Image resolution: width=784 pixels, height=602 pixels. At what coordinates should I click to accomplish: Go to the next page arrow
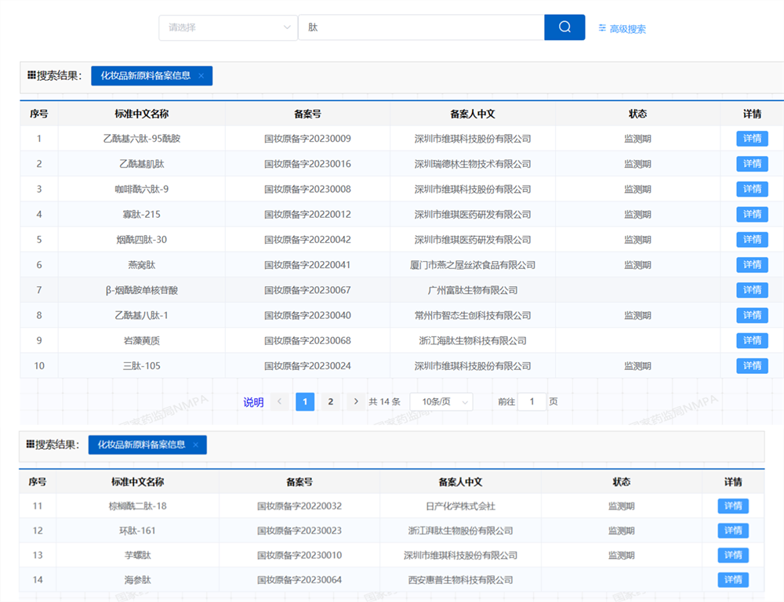[356, 402]
